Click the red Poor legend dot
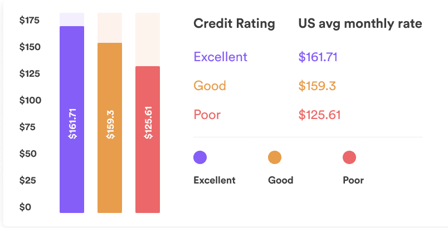Image resolution: width=448 pixels, height=228 pixels. (x=349, y=157)
